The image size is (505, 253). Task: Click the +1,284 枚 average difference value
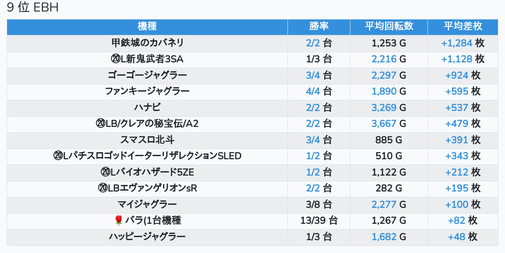pos(462,43)
